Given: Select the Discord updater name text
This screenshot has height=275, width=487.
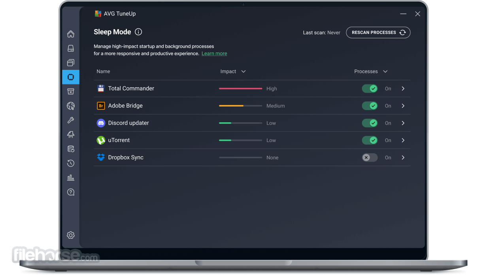Looking at the screenshot, I should click(x=128, y=123).
